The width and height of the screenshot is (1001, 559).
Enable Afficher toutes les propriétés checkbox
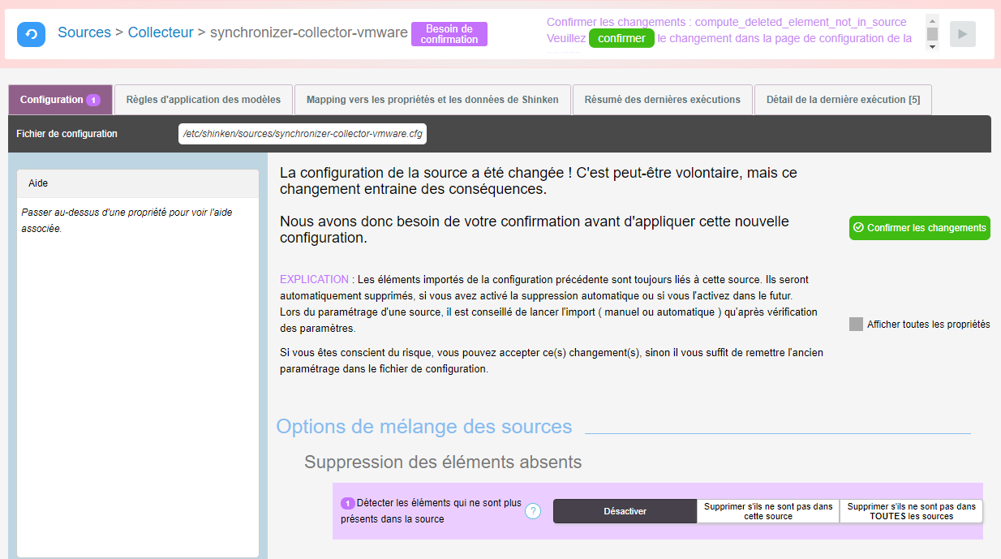click(x=856, y=325)
